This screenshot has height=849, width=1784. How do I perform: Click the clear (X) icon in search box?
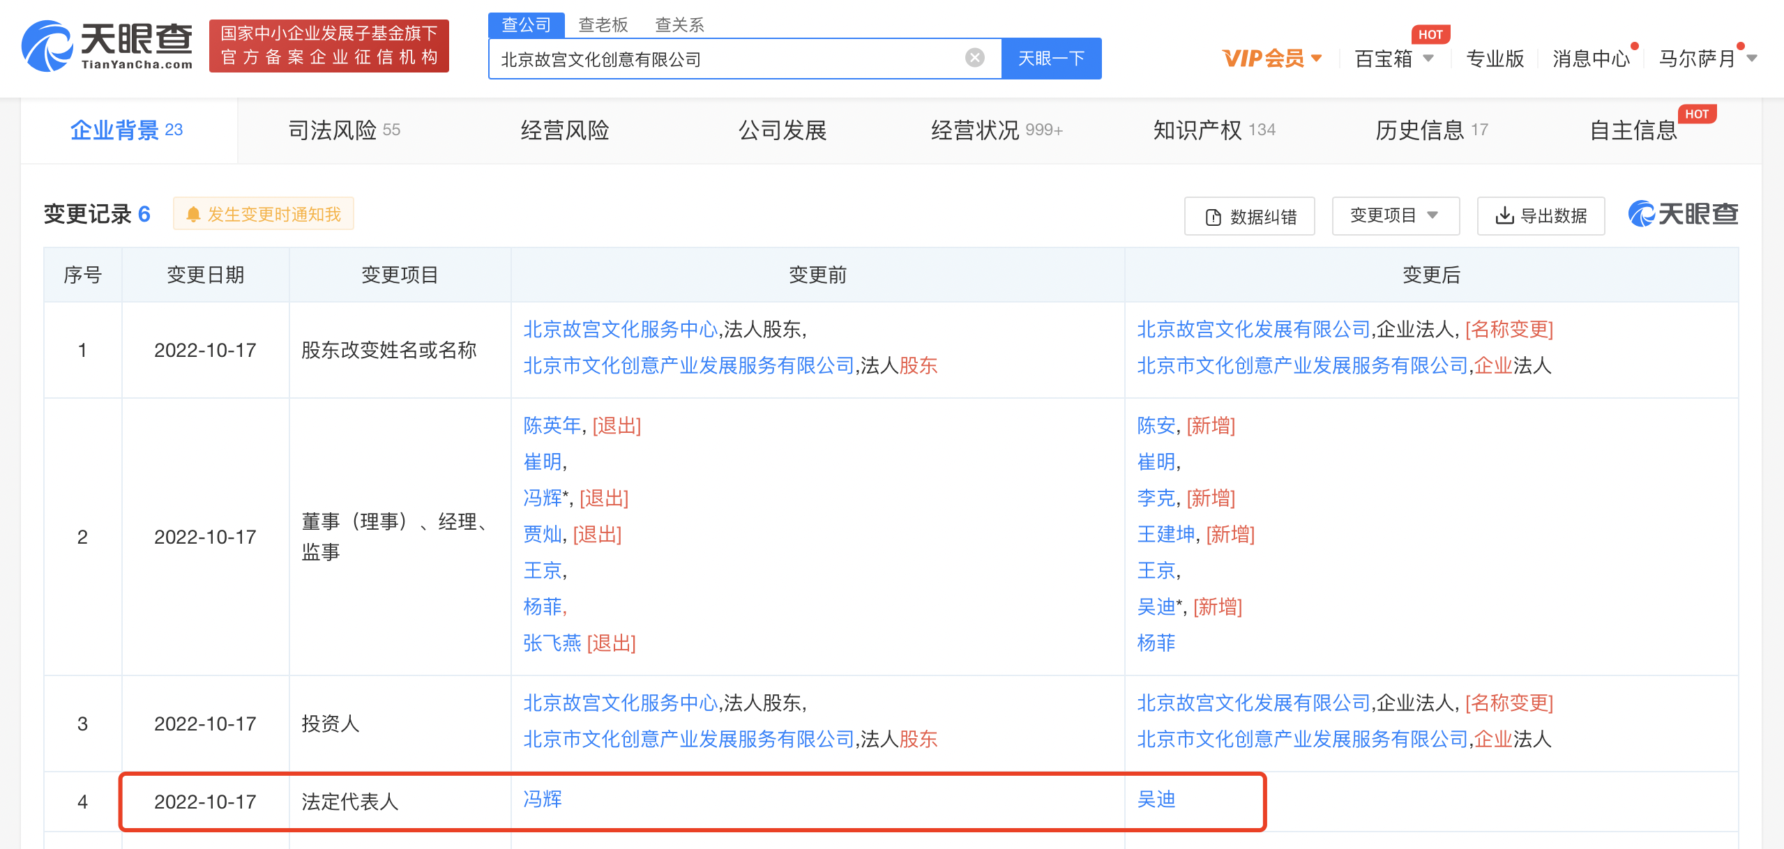click(x=974, y=58)
